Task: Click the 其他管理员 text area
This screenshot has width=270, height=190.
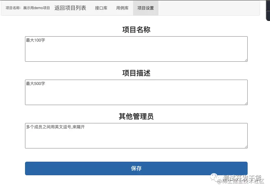Action: coord(136,135)
